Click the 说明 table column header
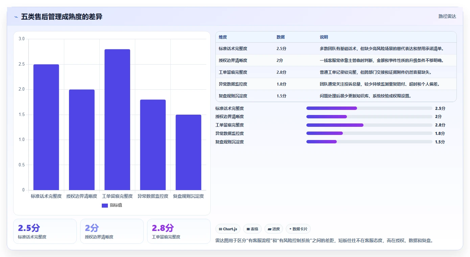This screenshot has width=470, height=257. point(324,37)
